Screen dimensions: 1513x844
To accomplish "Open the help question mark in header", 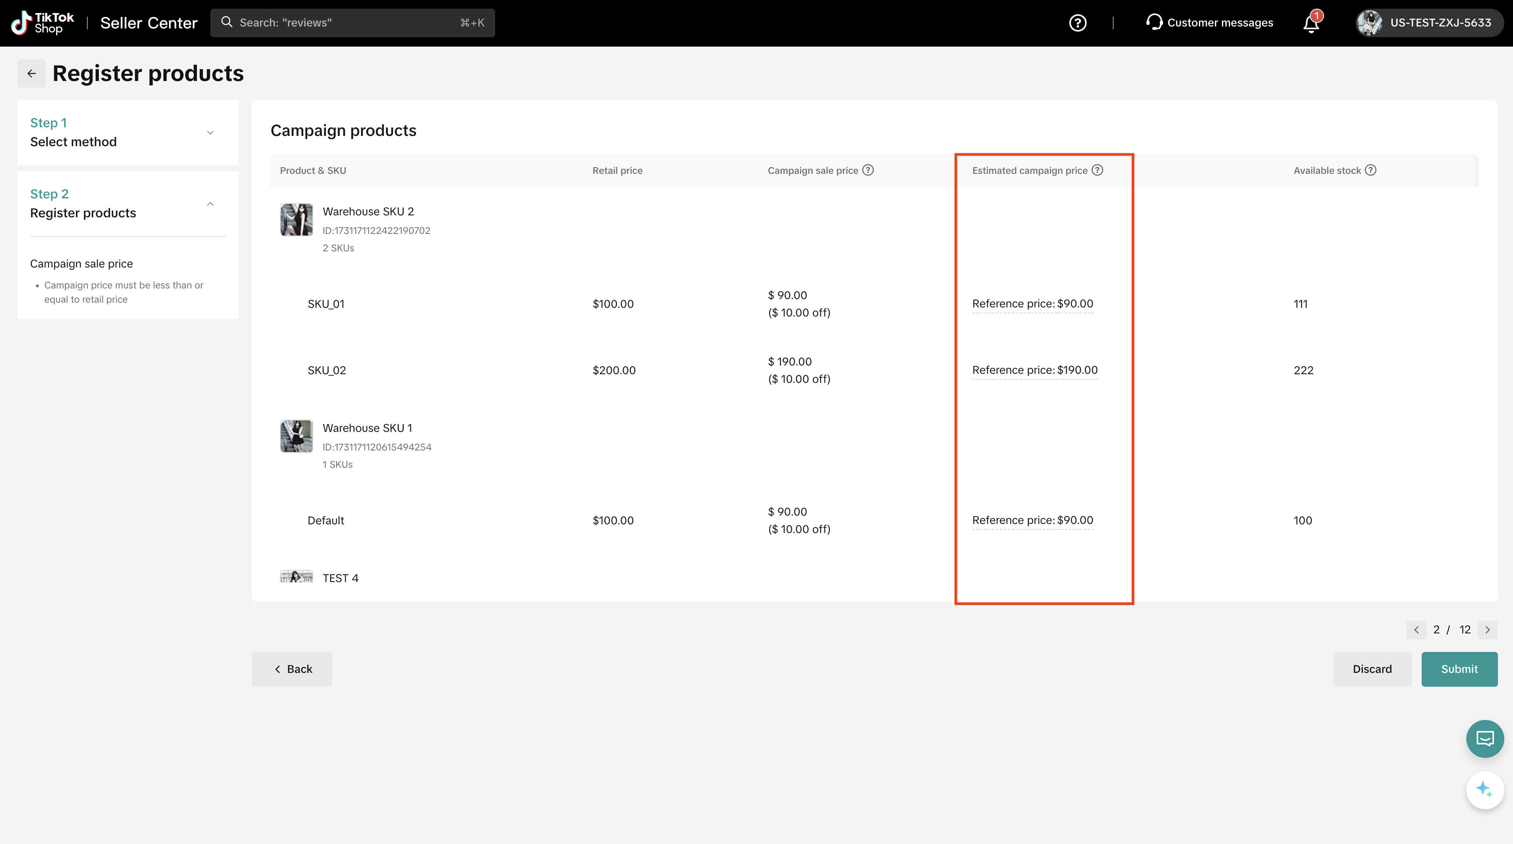I will [x=1077, y=23].
